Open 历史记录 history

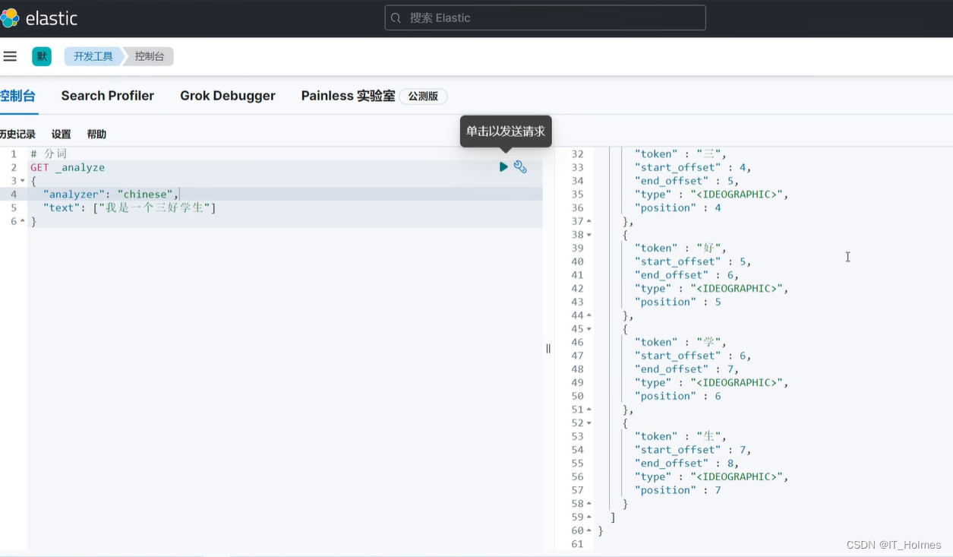pyautogui.click(x=18, y=135)
